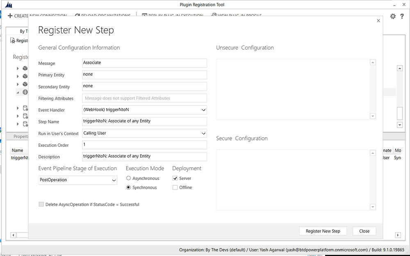Click the left arrow of horizontal scrollbar
Image resolution: width=410 pixels, height=256 pixels.
pyautogui.click(x=13, y=235)
